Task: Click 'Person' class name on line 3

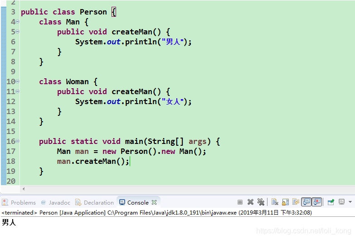Action: [93, 12]
